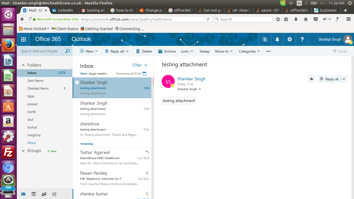Expand the Groups section
The image size is (354, 199).
coord(23,151)
